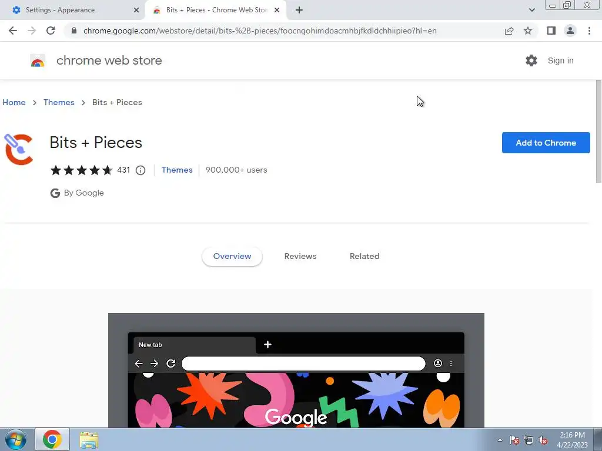Show hidden tray icons arrow
The image size is (602, 451).
pos(500,440)
